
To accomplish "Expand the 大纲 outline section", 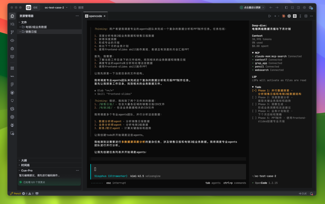I will (x=24, y=160).
